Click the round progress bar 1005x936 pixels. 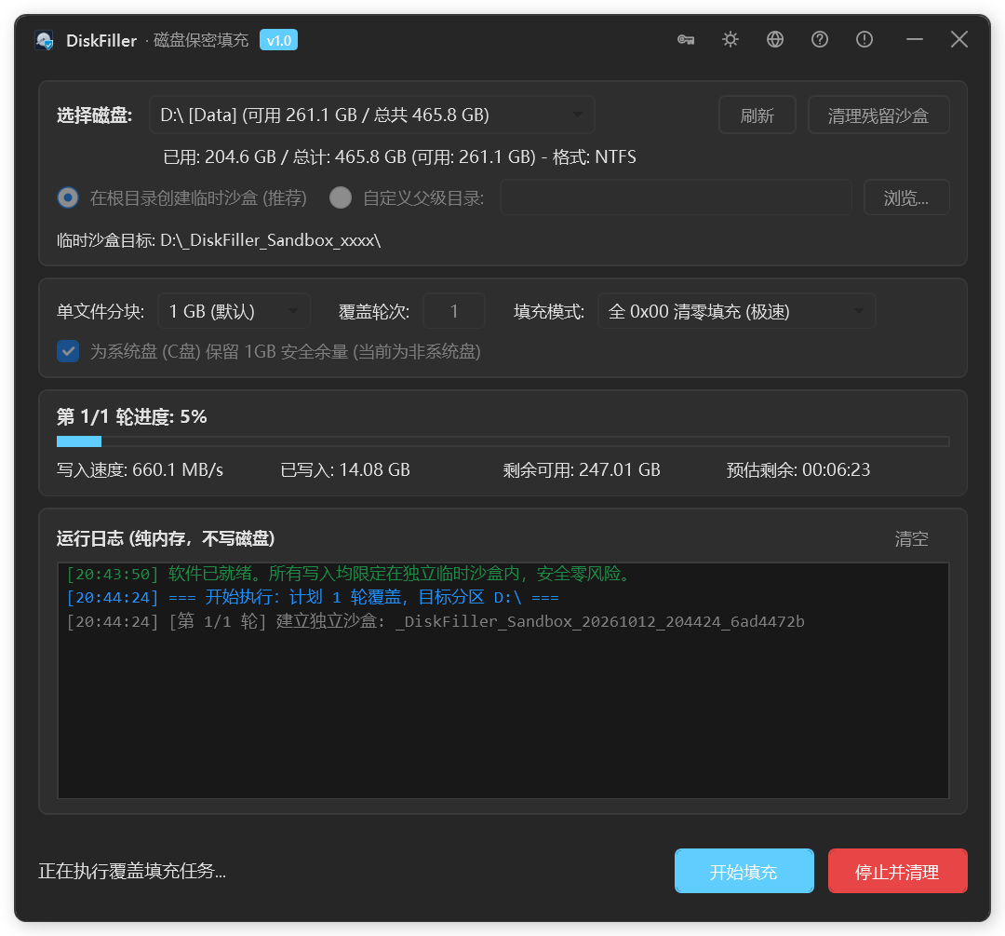(x=502, y=441)
